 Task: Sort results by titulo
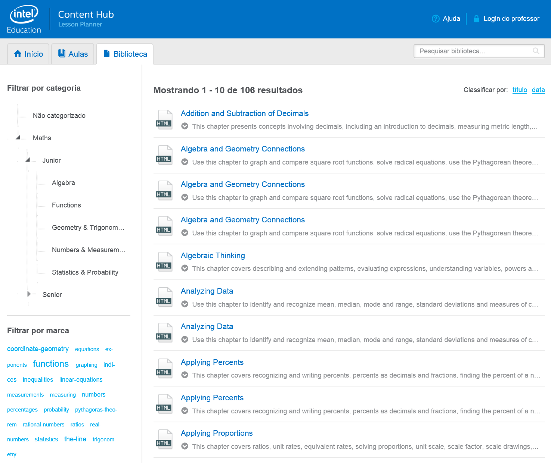[x=520, y=90]
